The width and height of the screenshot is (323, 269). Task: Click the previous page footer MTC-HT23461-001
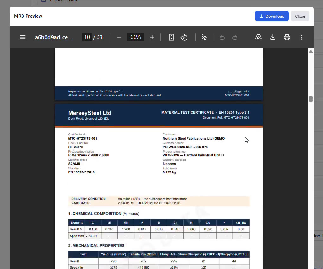click(x=237, y=95)
